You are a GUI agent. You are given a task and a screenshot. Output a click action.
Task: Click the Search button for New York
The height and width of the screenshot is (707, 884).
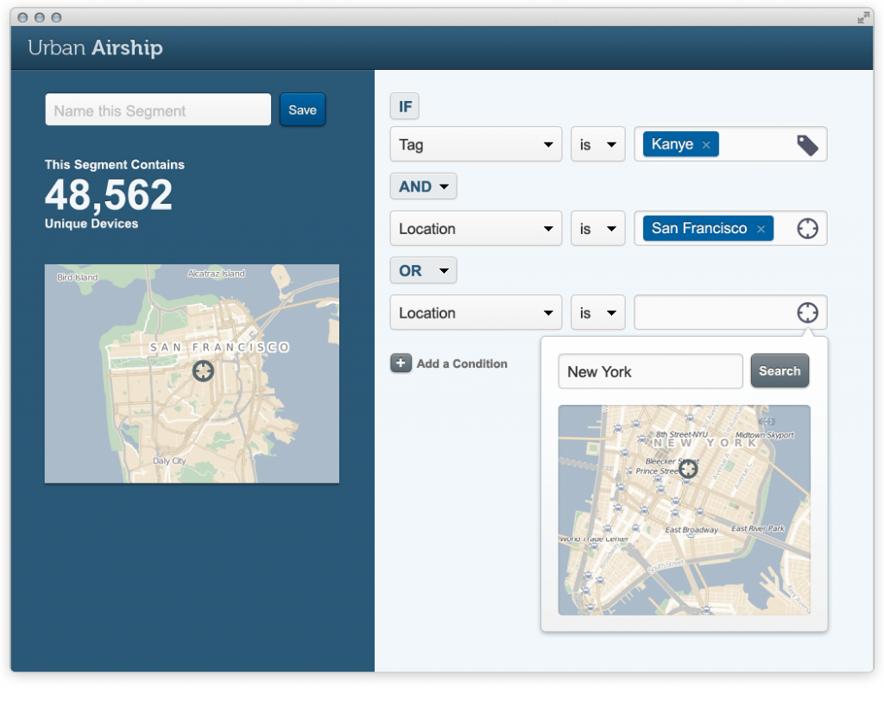point(780,370)
